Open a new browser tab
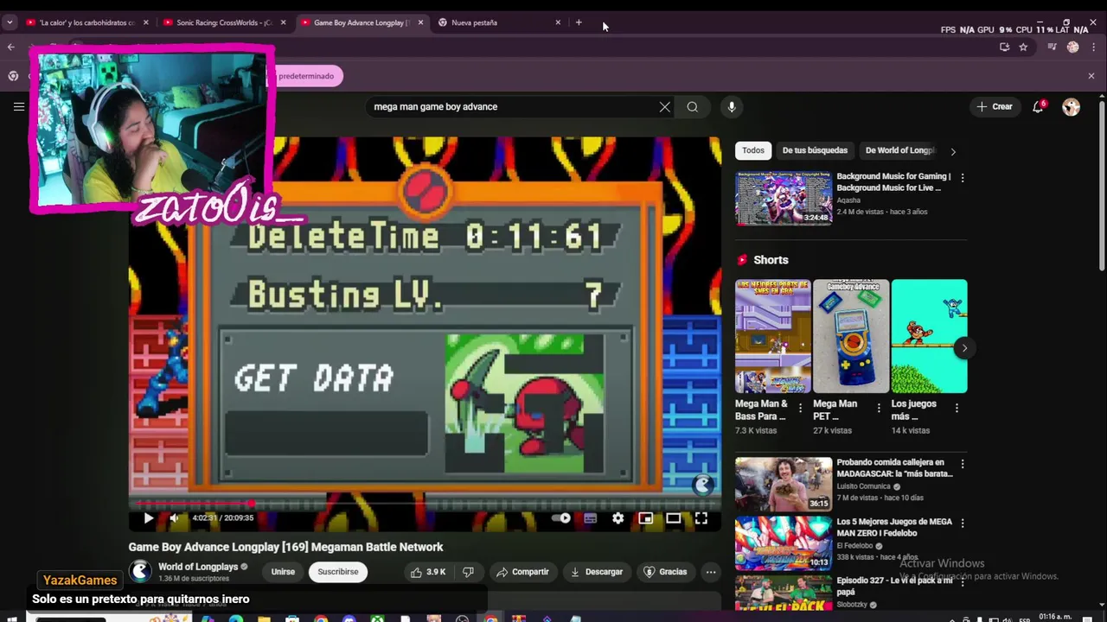The width and height of the screenshot is (1107, 622). pyautogui.click(x=579, y=22)
